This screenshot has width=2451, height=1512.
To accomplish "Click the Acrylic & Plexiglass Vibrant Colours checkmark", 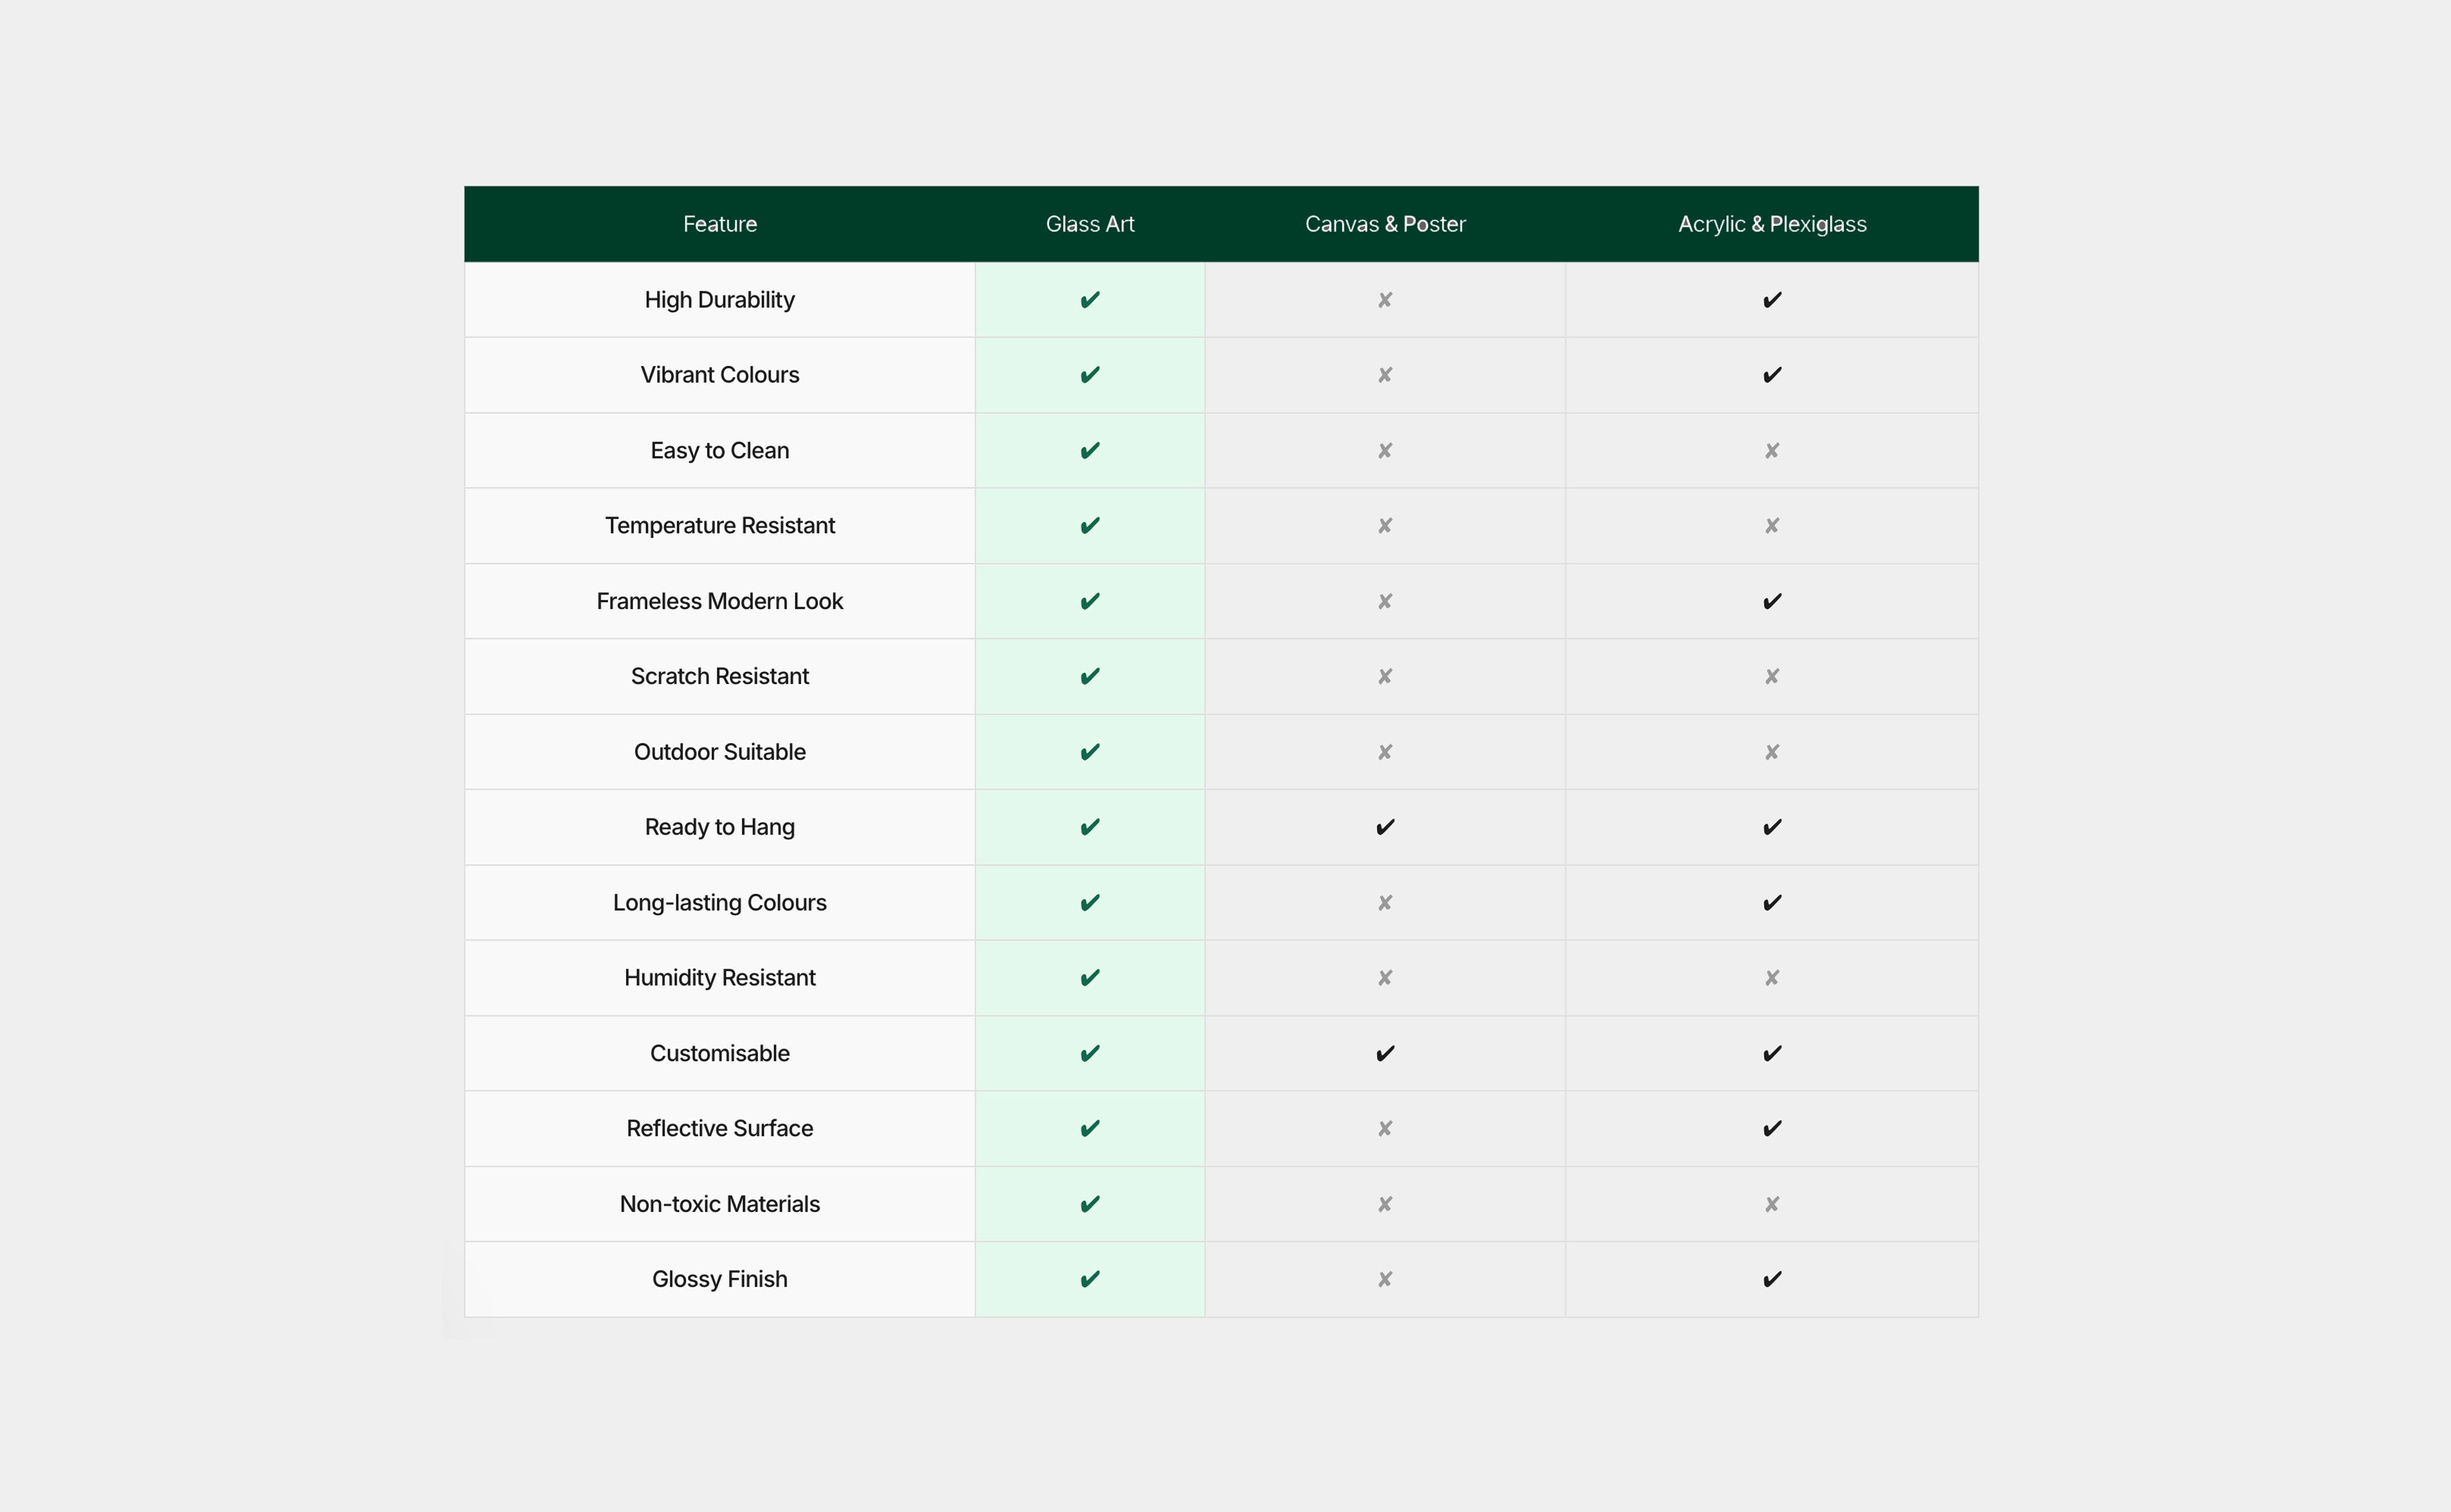I will (x=1772, y=375).
